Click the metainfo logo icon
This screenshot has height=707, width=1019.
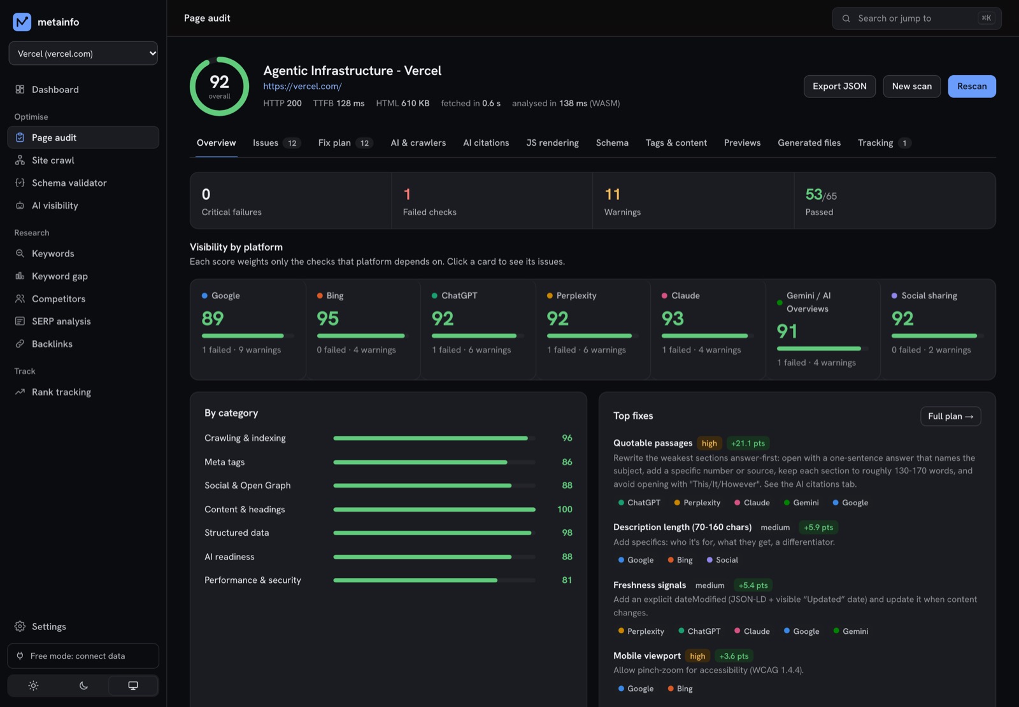click(22, 22)
